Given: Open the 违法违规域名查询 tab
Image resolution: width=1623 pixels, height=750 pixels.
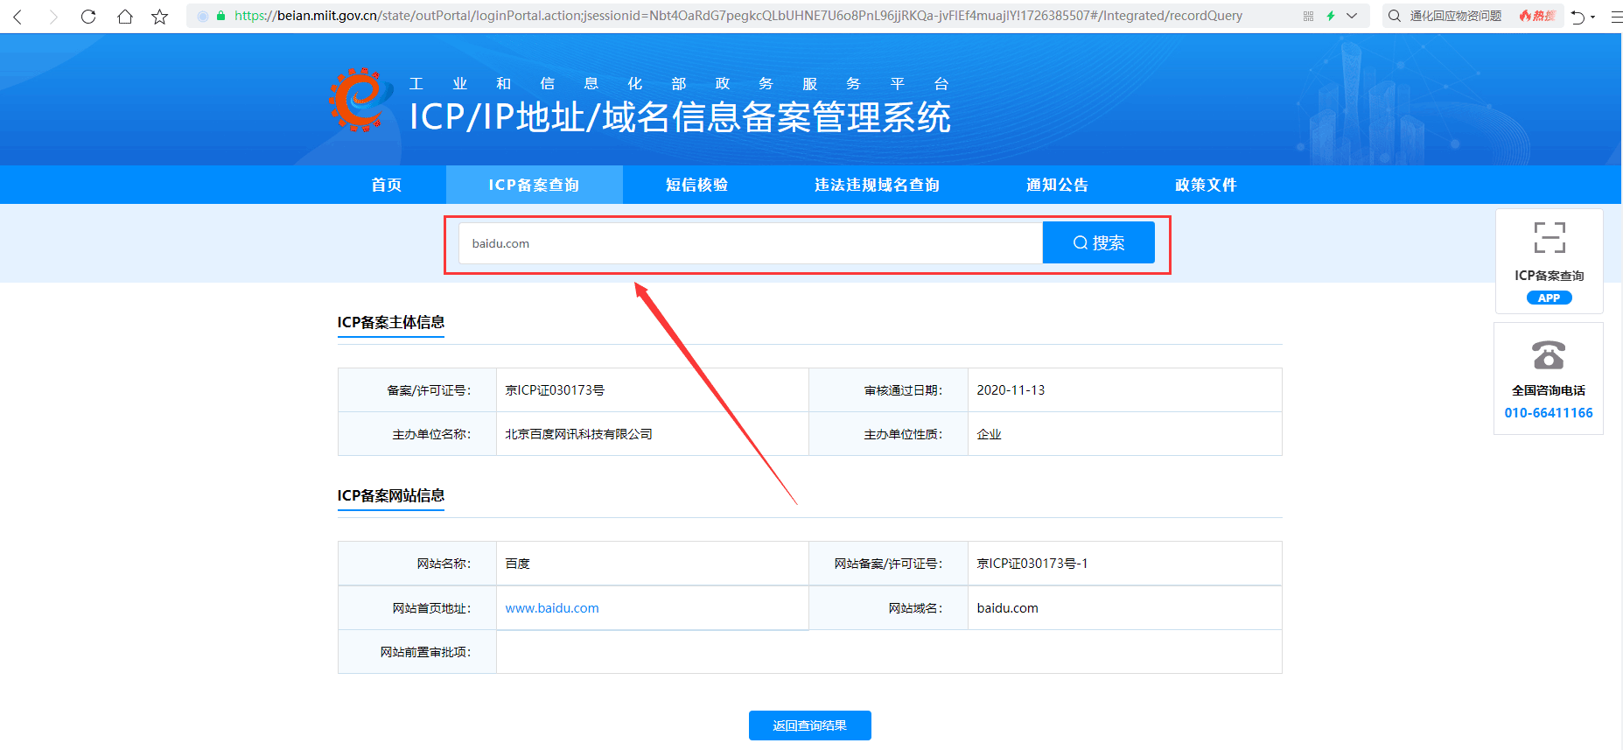Looking at the screenshot, I should pyautogui.click(x=877, y=185).
